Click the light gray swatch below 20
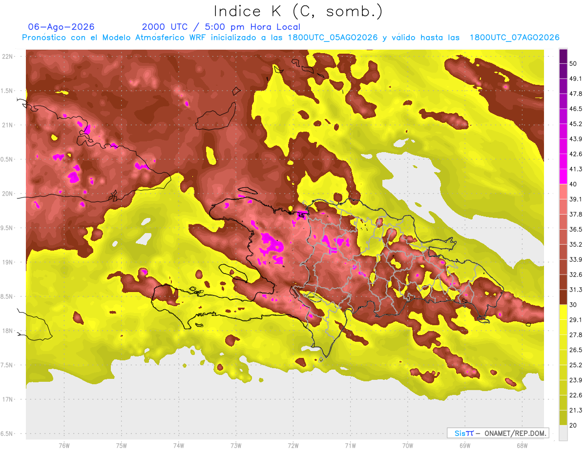Screen dimensions: 586x452 click(563, 433)
